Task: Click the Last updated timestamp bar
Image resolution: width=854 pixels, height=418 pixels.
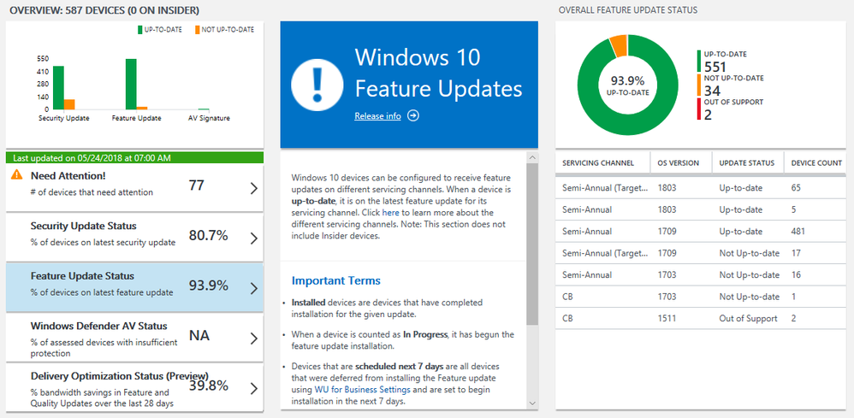Action: point(134,158)
